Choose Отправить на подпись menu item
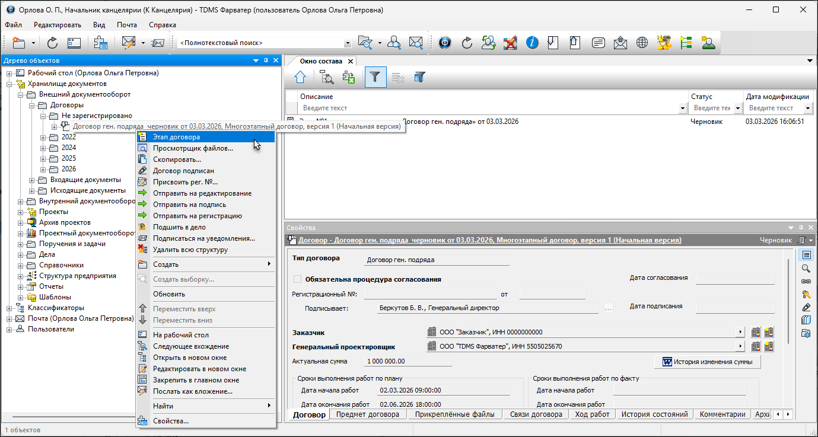 (x=189, y=205)
